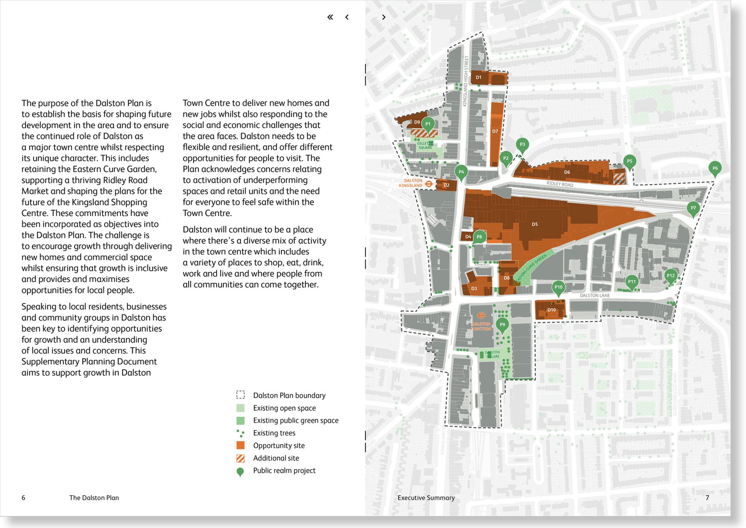
Task: Go to first page double-chevron
Action: [x=330, y=17]
